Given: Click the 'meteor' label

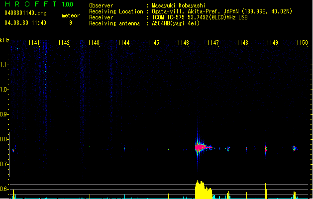Looking at the screenshot, I should pyautogui.click(x=71, y=15).
